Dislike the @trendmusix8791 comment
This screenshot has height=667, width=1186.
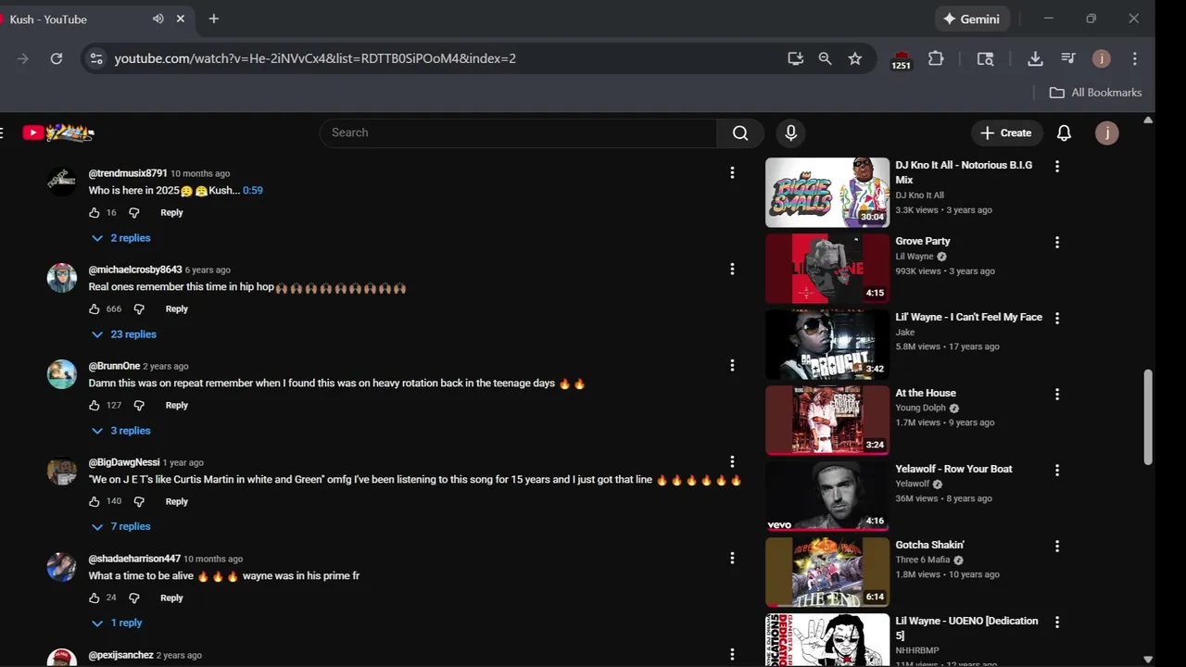coord(133,212)
